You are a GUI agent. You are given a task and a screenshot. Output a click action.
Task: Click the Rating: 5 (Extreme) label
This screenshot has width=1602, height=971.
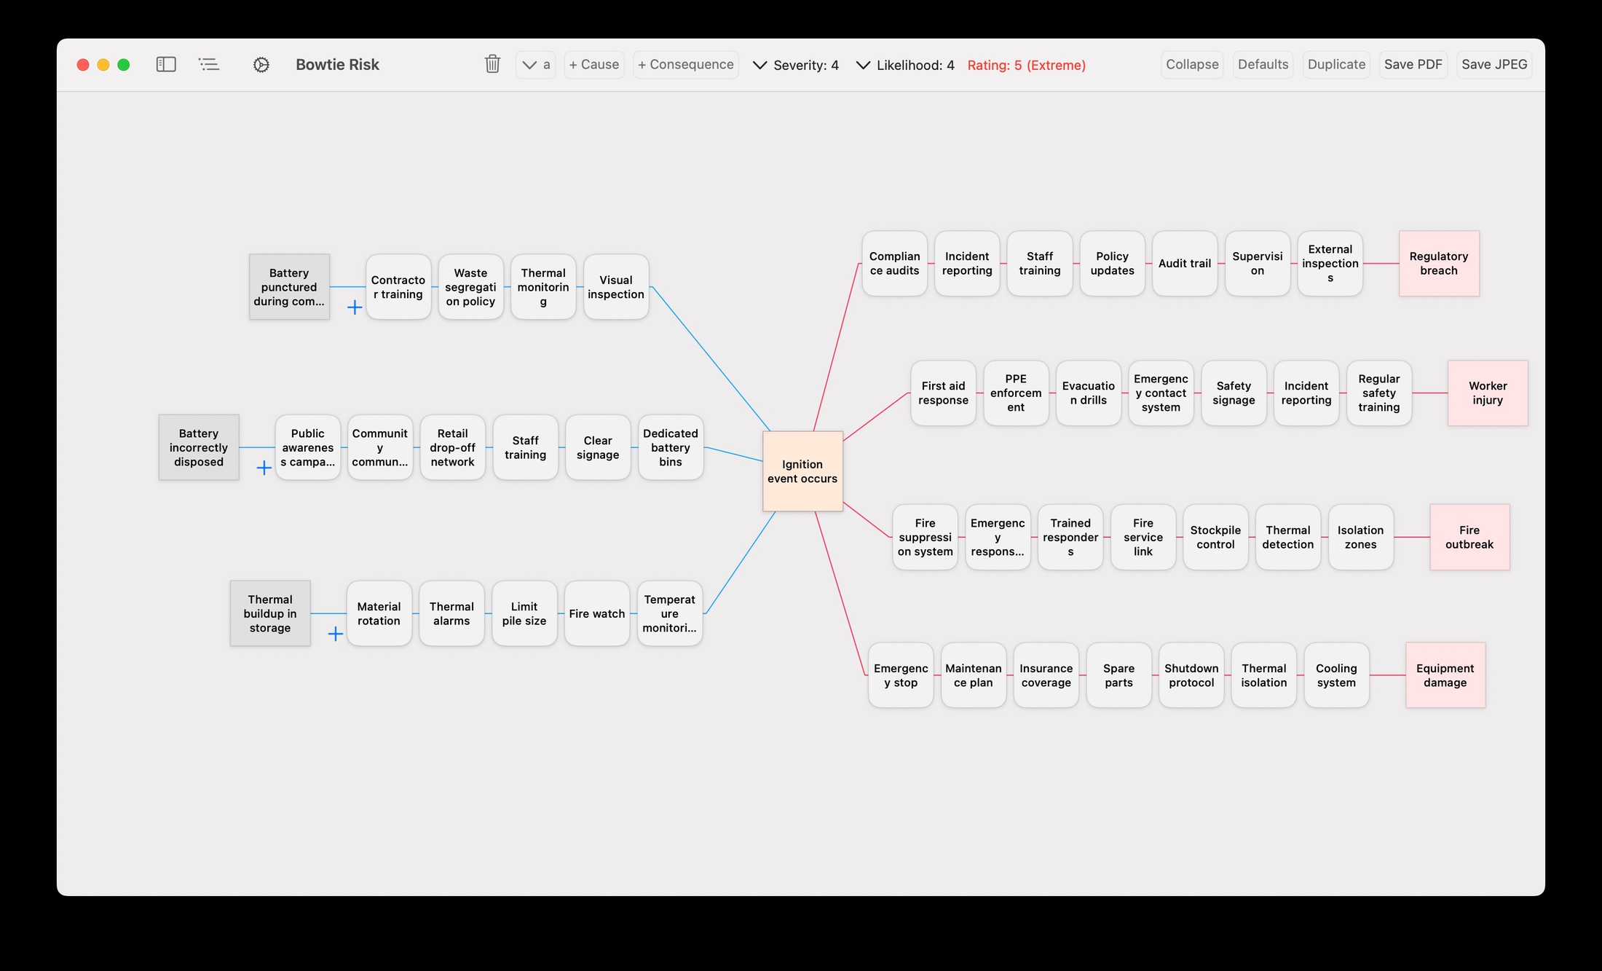click(1027, 65)
